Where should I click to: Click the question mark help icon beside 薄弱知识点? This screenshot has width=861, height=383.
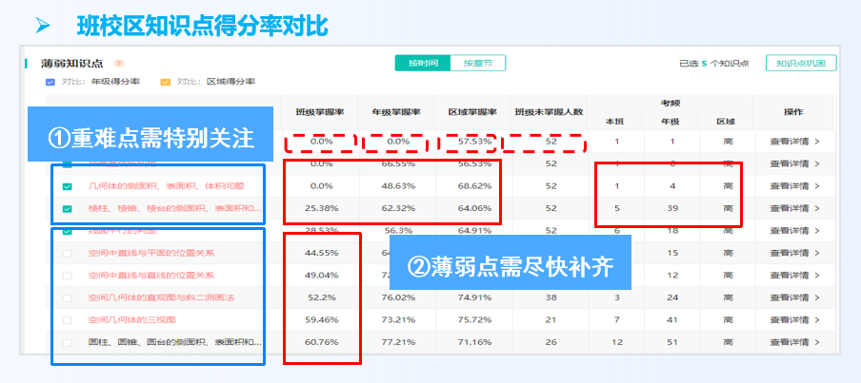[119, 64]
